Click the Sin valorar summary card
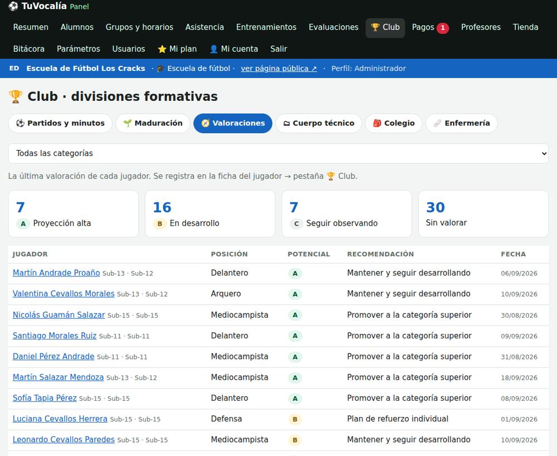Viewport: 557px width, 456px height. [483, 214]
